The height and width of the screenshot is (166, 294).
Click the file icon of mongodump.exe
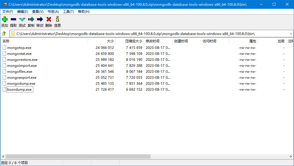pyautogui.click(x=4, y=83)
